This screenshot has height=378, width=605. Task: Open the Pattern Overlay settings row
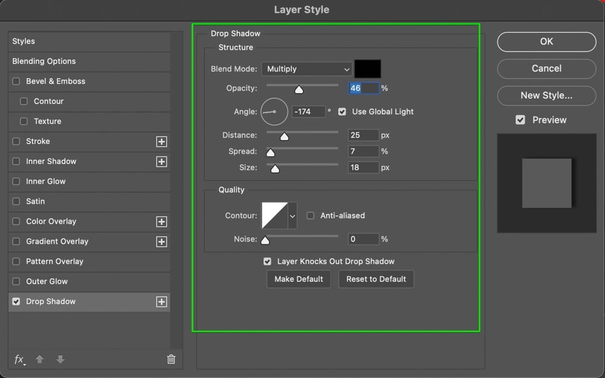(x=89, y=261)
